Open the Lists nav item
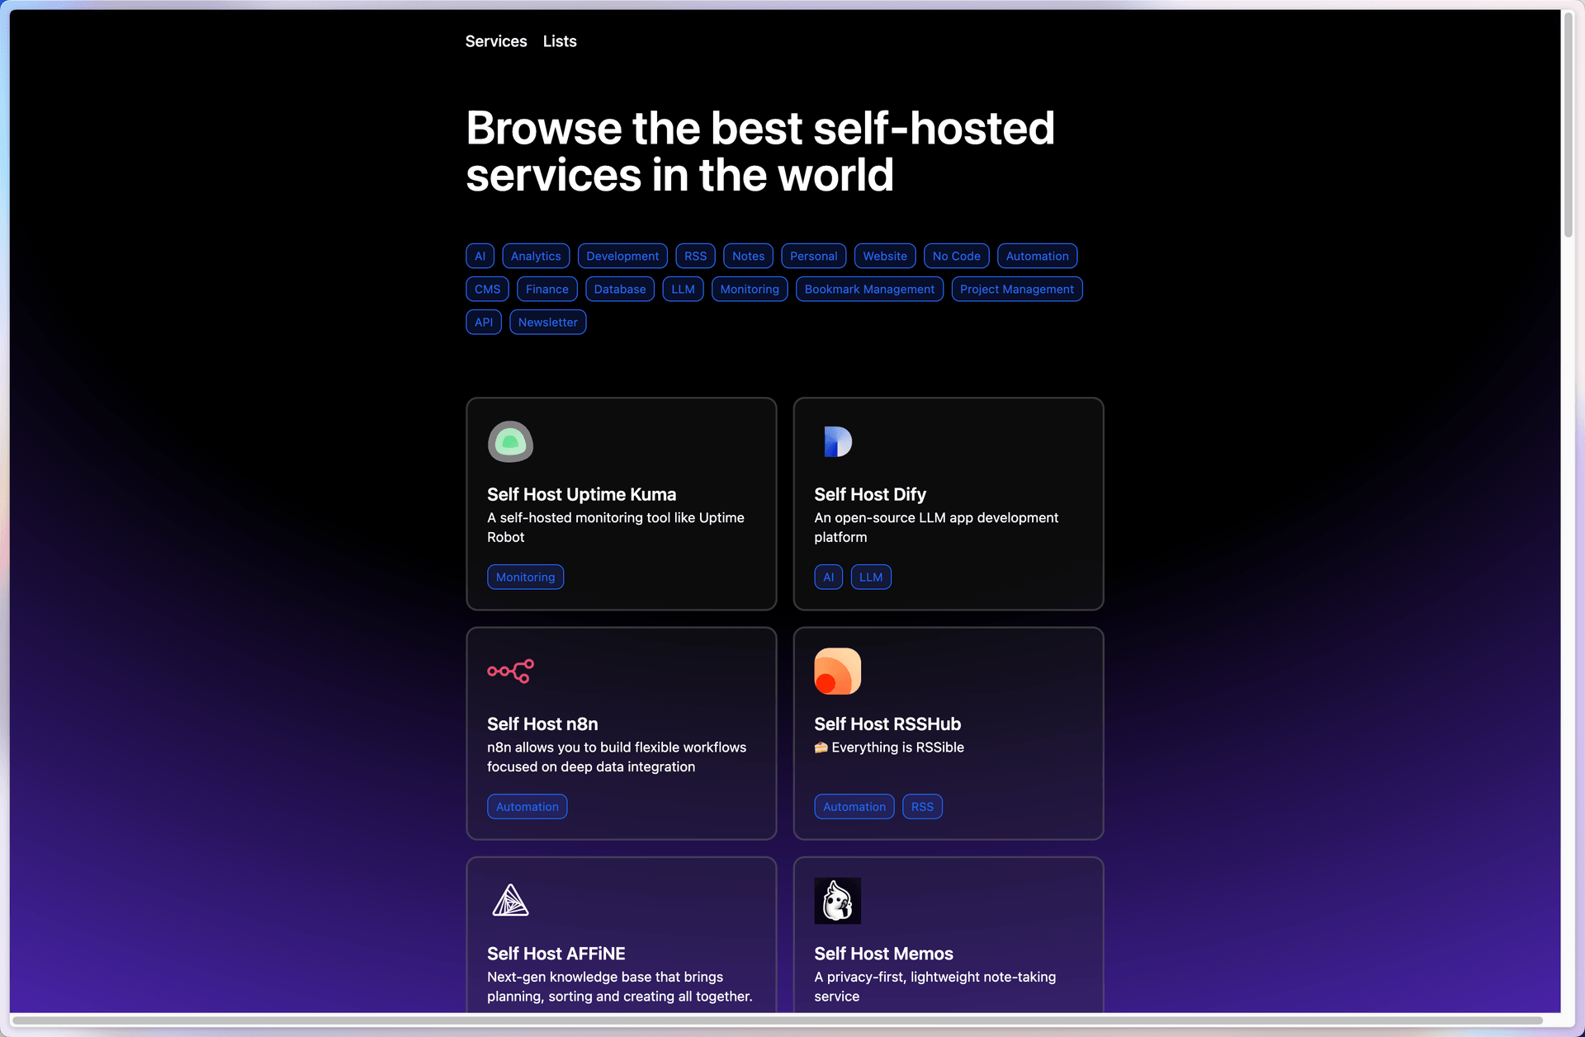Image resolution: width=1585 pixels, height=1037 pixels. (x=560, y=41)
